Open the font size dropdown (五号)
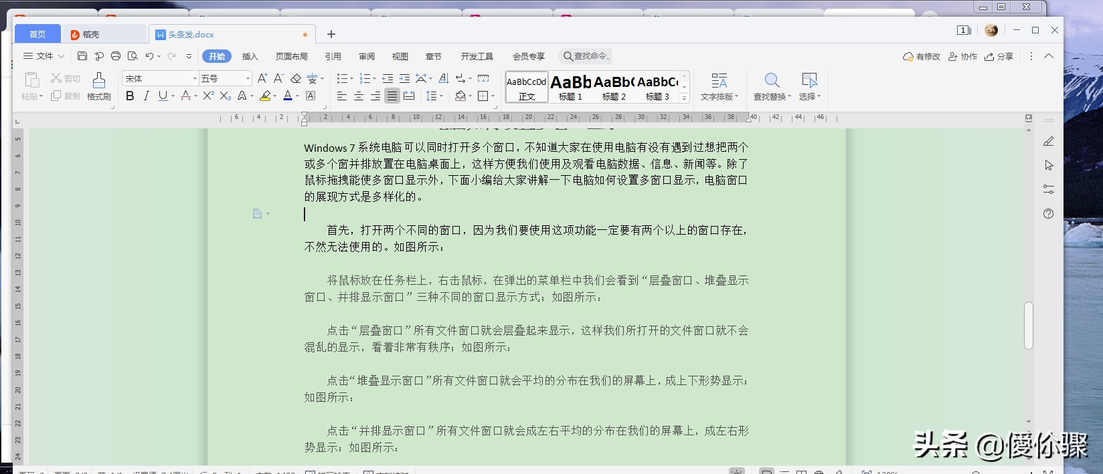This screenshot has width=1103, height=474. (x=248, y=78)
